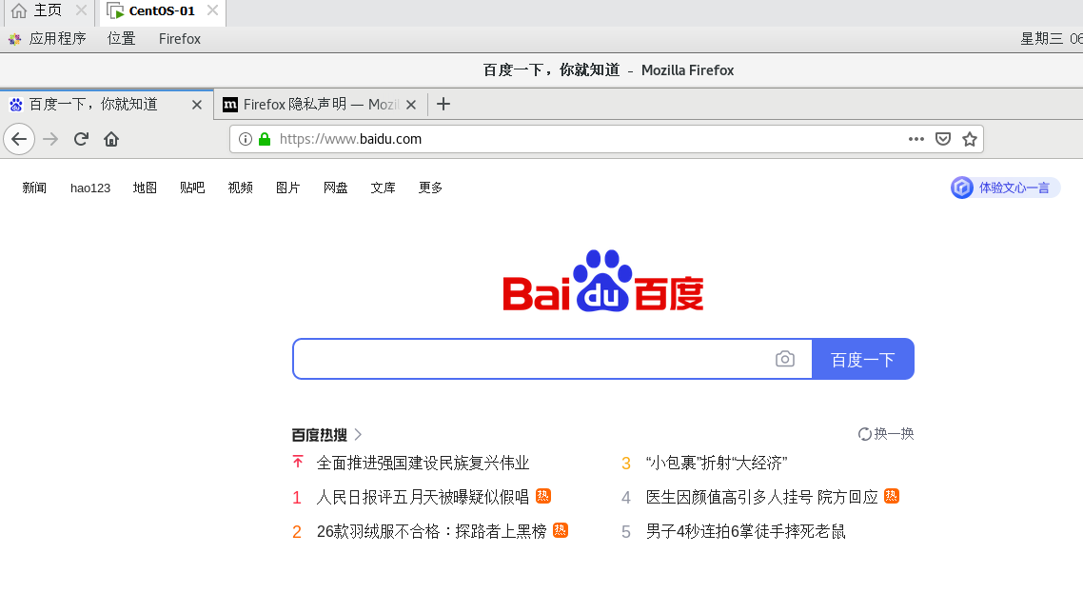Click the forward navigation arrow
This screenshot has height=613, width=1083.
click(50, 139)
